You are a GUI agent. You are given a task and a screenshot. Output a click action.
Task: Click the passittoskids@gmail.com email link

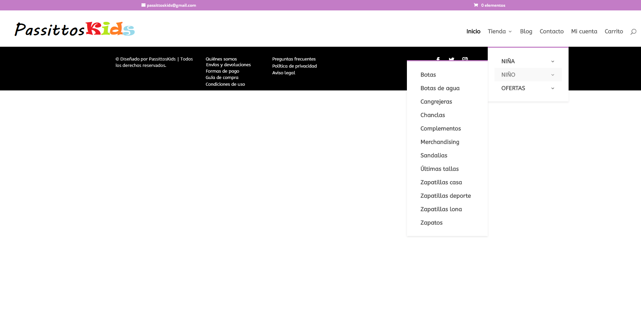click(x=171, y=5)
